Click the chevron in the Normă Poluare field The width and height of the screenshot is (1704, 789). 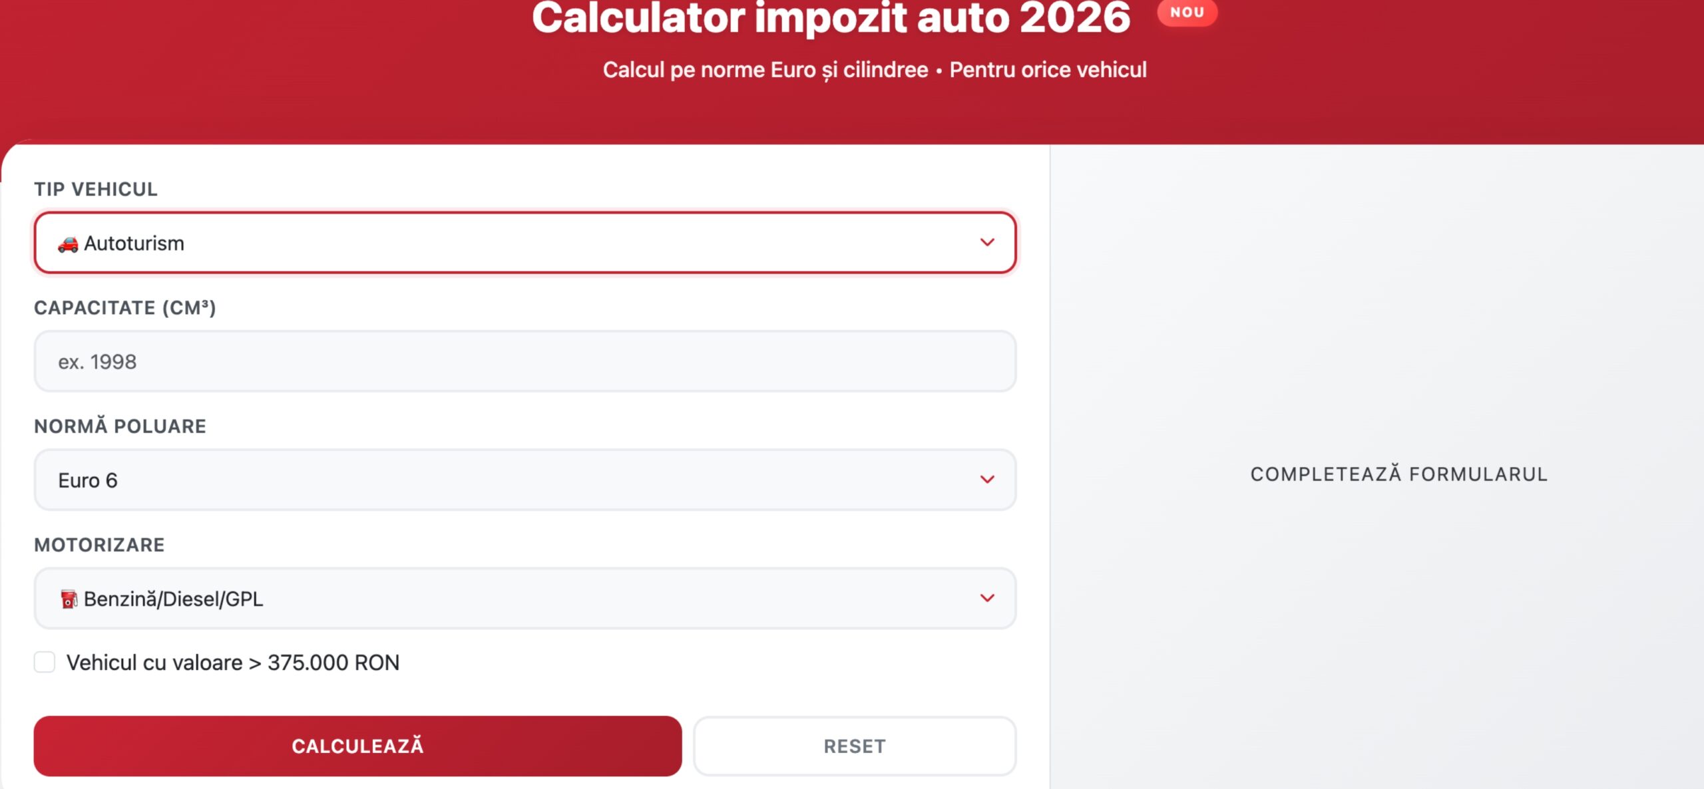pos(988,480)
